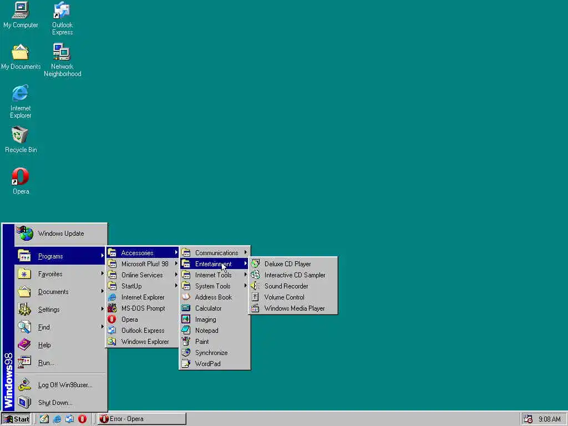Image resolution: width=568 pixels, height=426 pixels.
Task: Expand Online Services submenu
Action: coord(143,275)
